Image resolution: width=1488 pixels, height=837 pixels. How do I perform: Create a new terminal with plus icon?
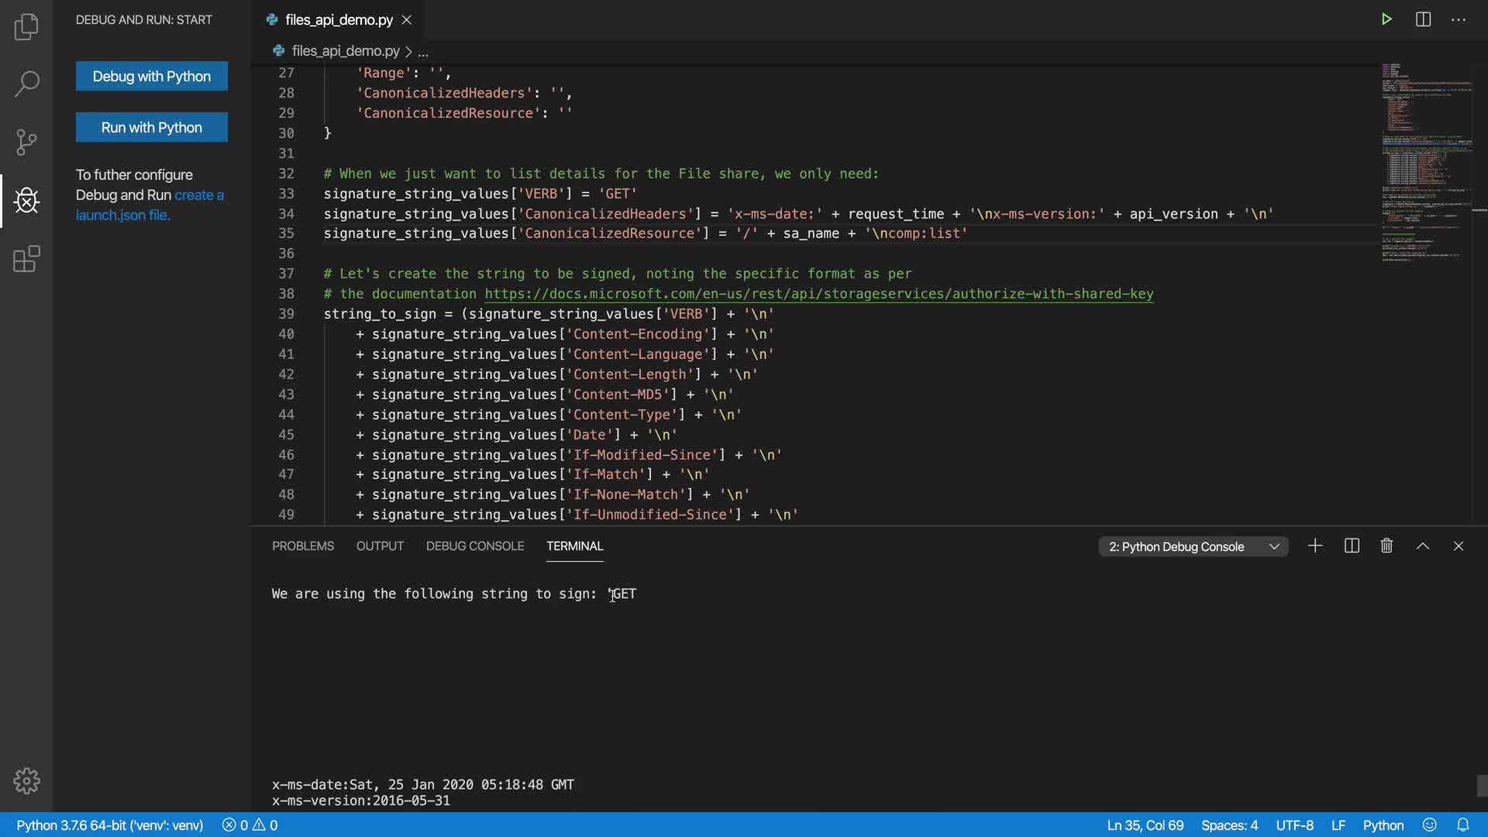(x=1315, y=546)
